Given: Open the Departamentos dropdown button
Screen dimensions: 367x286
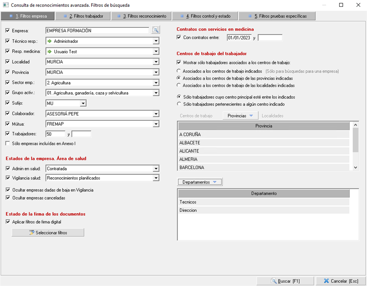Looking at the screenshot, I should [x=199, y=182].
